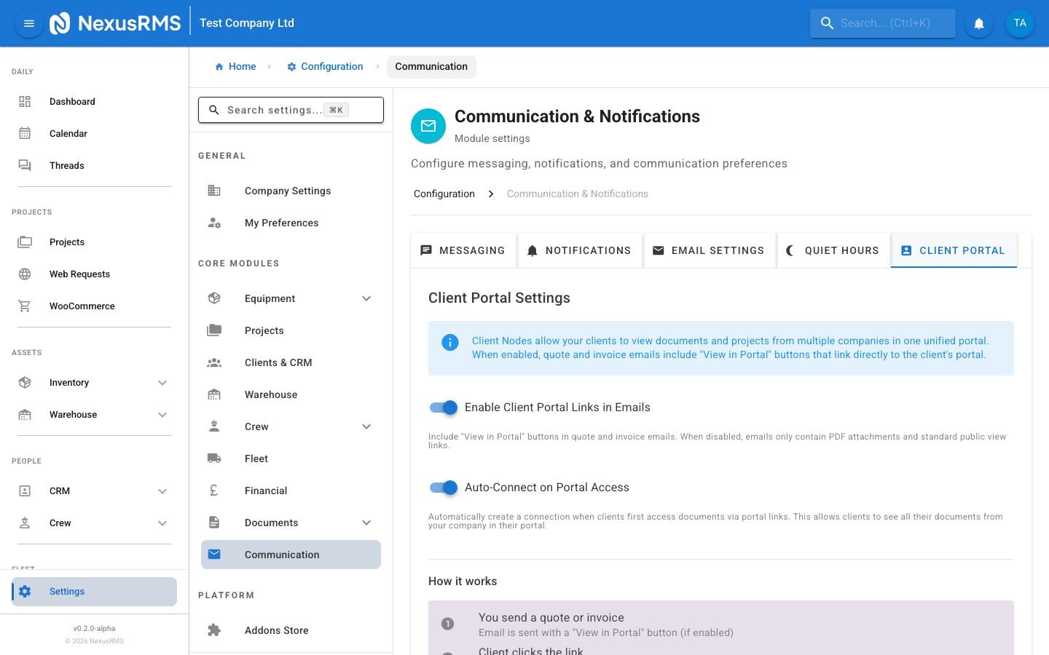Image resolution: width=1049 pixels, height=655 pixels.
Task: Open the Email Settings tab
Action: tap(709, 250)
